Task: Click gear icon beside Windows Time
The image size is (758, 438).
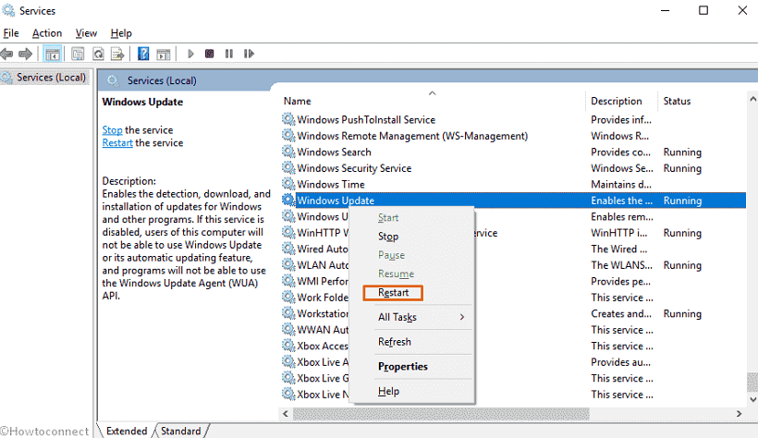Action: [288, 184]
